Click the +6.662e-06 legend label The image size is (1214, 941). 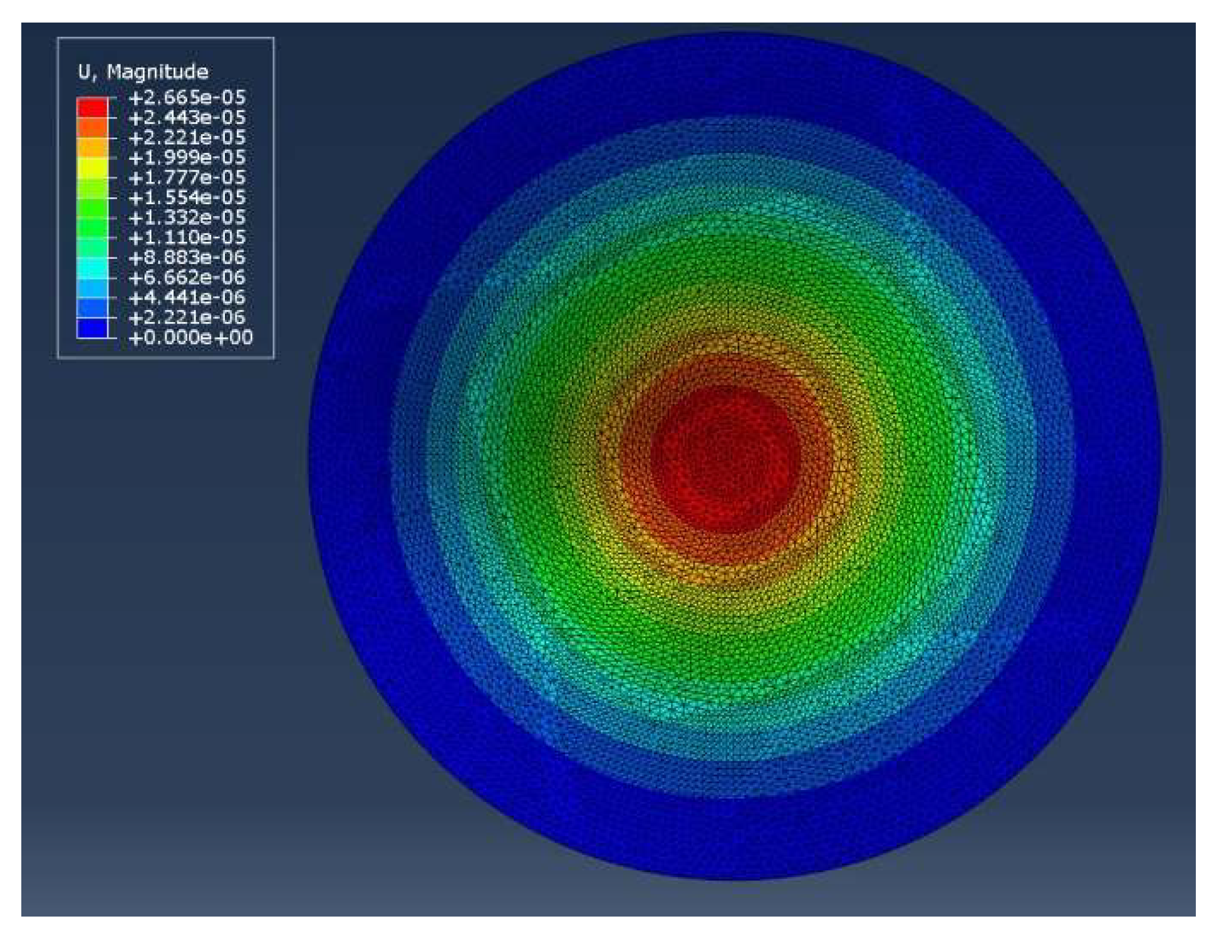pyautogui.click(x=187, y=278)
